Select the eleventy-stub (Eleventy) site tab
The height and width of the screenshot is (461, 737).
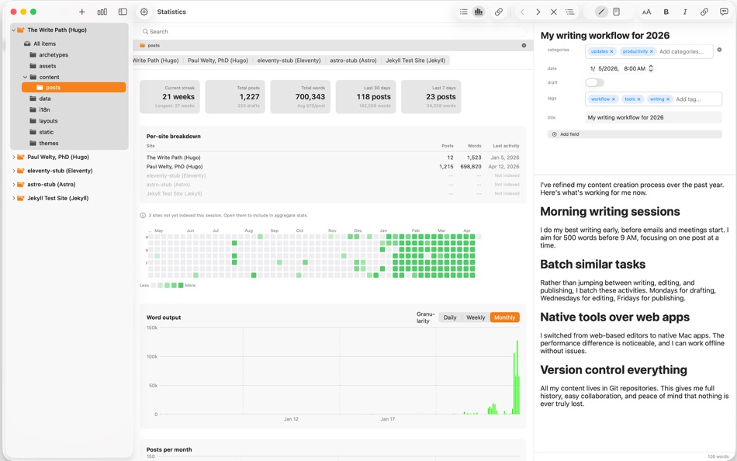(289, 61)
